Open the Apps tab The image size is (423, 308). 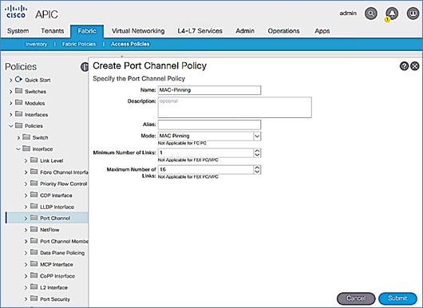pyautogui.click(x=322, y=31)
